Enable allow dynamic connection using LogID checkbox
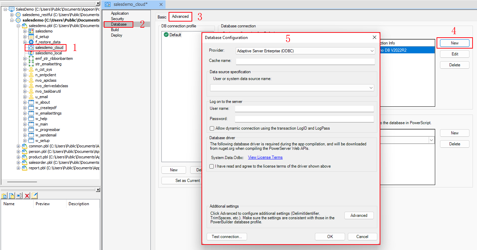477x250 pixels. click(212, 128)
